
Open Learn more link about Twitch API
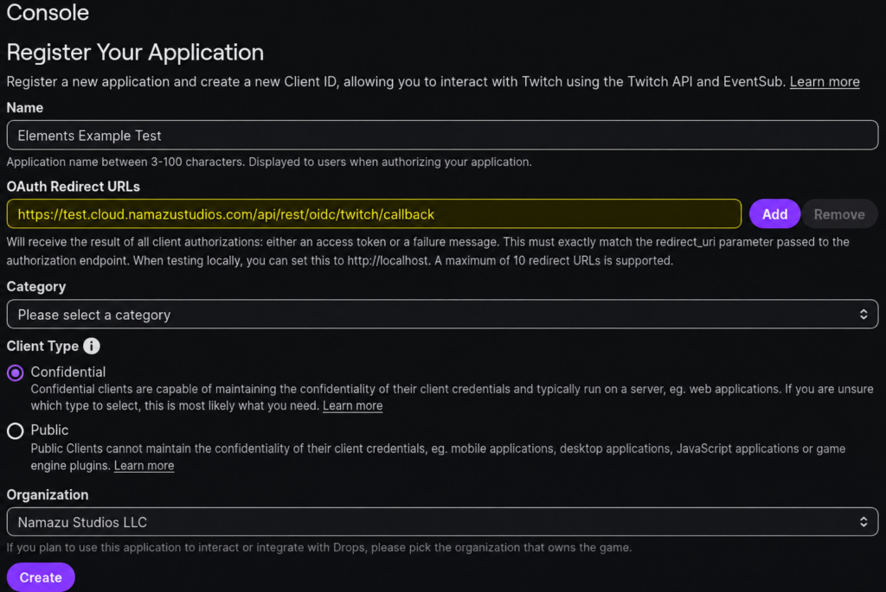tap(825, 82)
